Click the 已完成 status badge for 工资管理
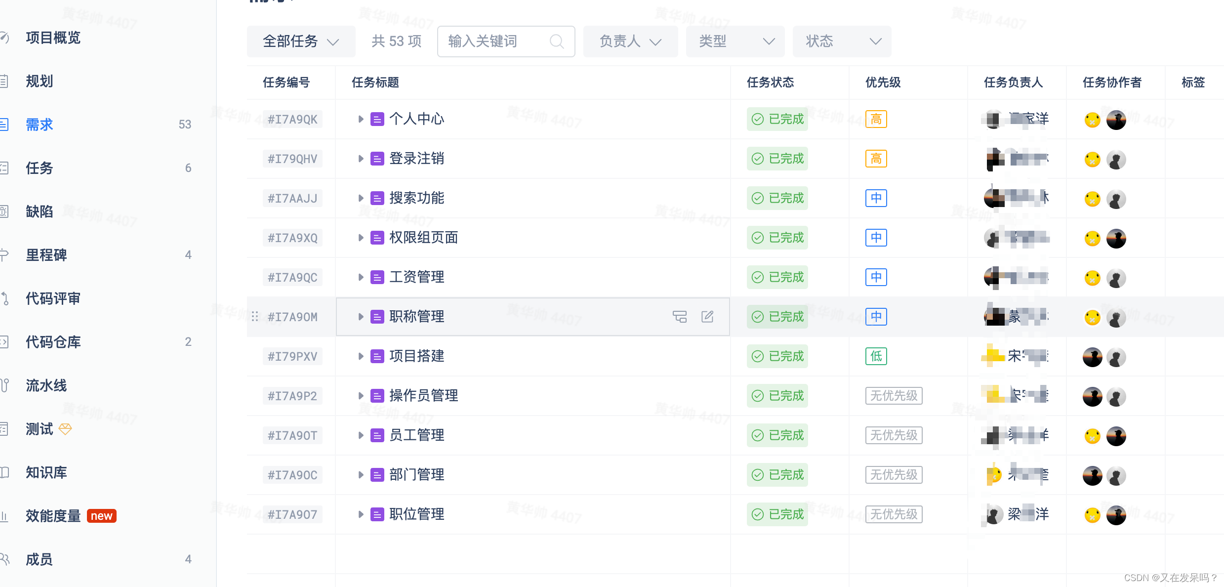The height and width of the screenshot is (587, 1224). [777, 277]
